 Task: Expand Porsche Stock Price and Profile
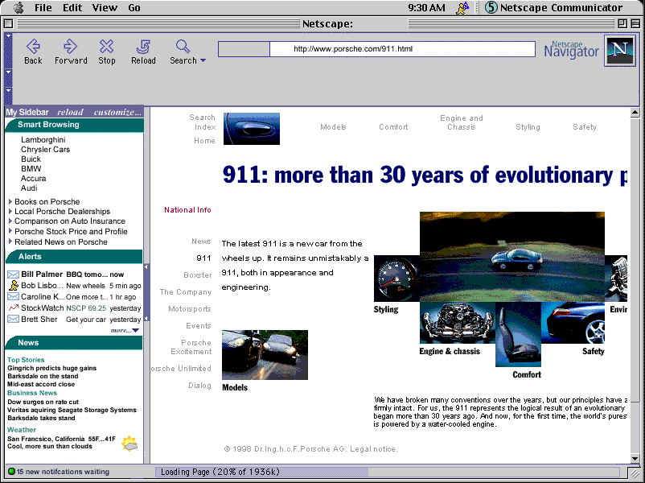[x=10, y=231]
